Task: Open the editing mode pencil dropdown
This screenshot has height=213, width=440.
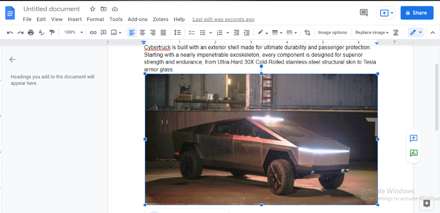Action: coord(416,32)
